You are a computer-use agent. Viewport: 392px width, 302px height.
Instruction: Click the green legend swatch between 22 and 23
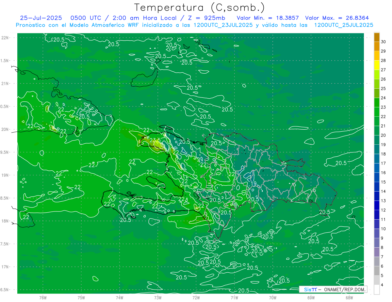(377, 112)
